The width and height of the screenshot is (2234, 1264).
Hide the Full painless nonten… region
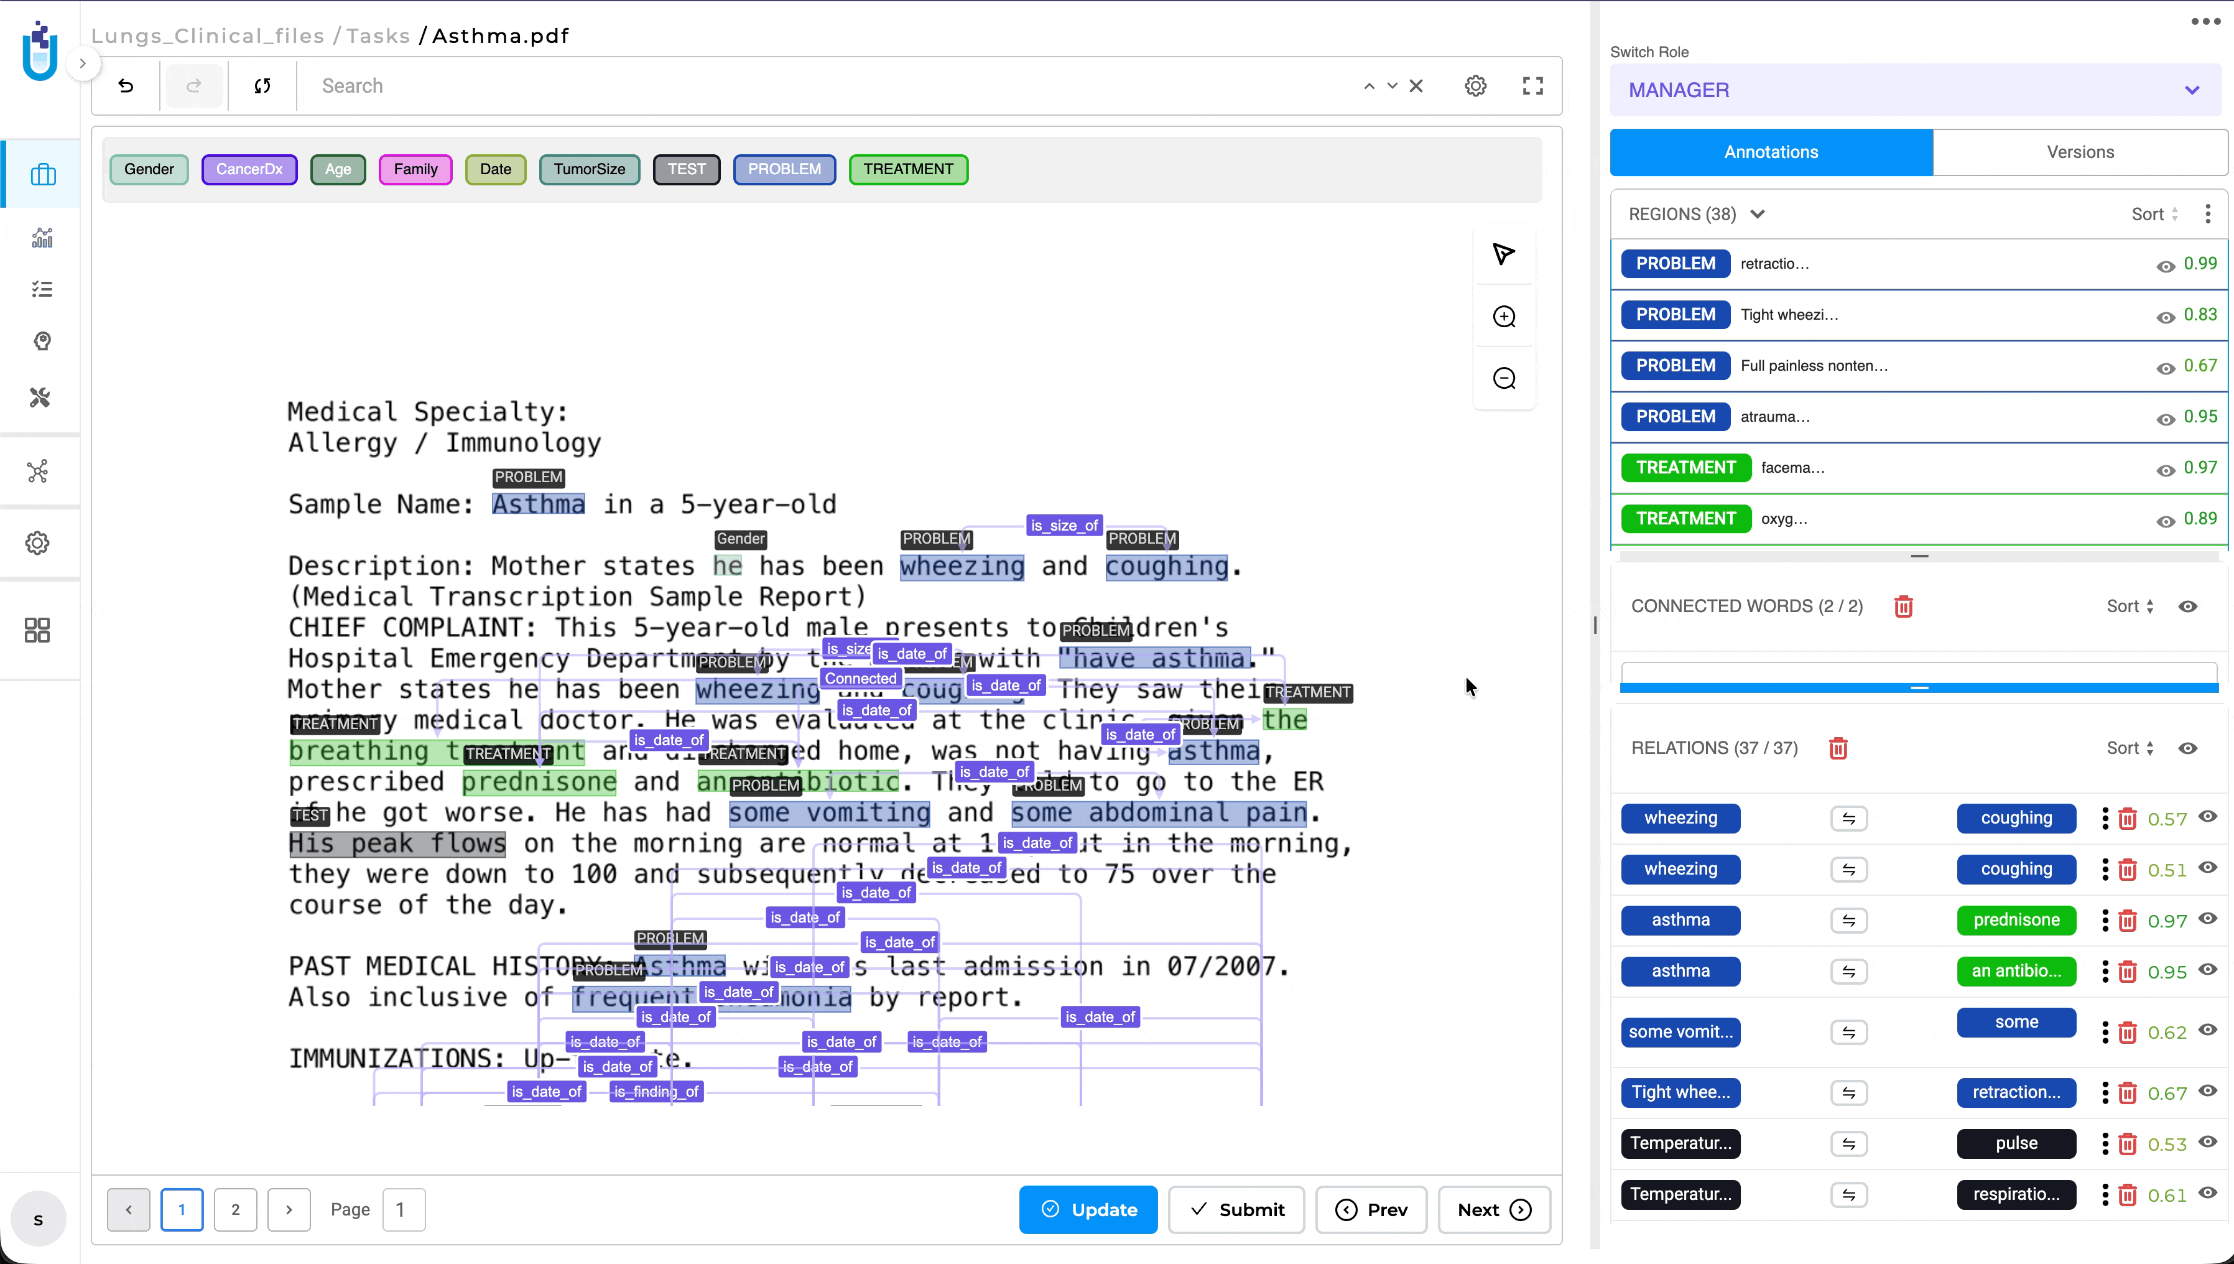(x=2166, y=368)
